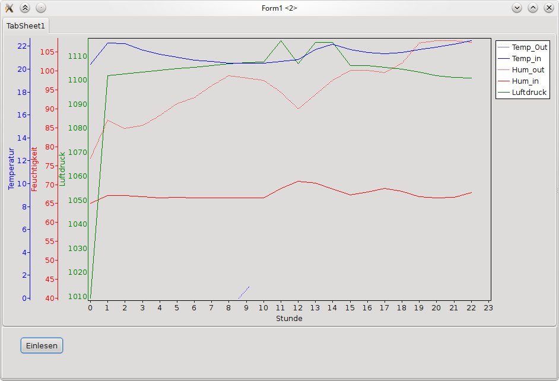
Task: Click the 1050 label on Luftdruck axis
Action: pos(77,201)
